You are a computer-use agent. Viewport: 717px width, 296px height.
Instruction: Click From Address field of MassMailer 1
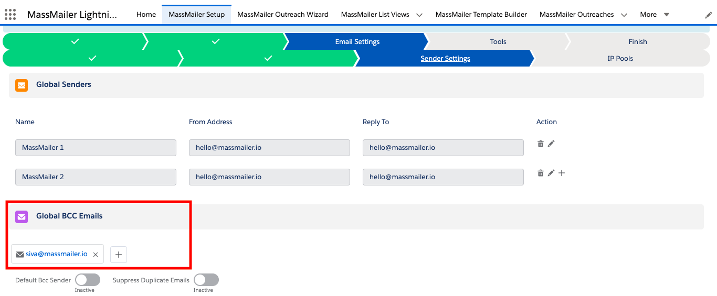point(269,148)
